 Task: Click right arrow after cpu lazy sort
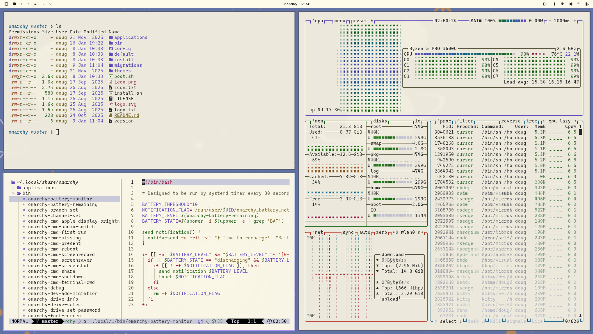(575, 121)
